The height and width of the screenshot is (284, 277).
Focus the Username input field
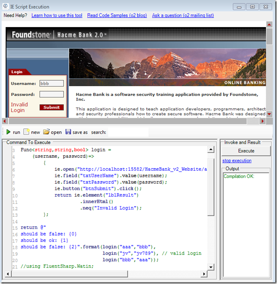click(x=51, y=84)
